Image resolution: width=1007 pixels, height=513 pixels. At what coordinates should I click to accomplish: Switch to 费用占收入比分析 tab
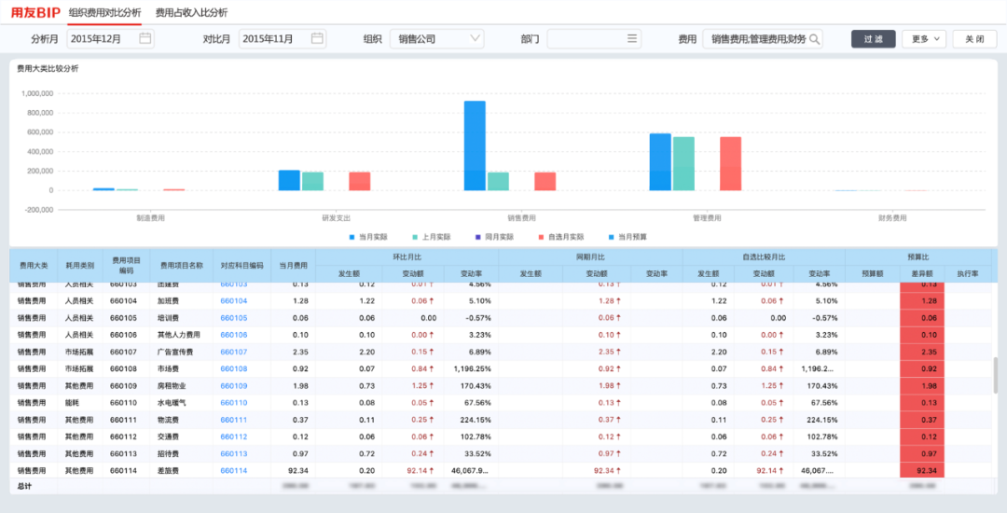coord(191,12)
